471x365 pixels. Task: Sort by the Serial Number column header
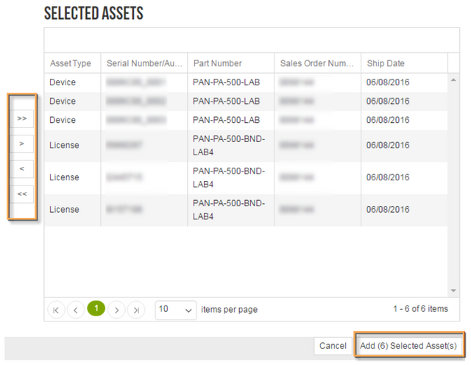tap(144, 63)
